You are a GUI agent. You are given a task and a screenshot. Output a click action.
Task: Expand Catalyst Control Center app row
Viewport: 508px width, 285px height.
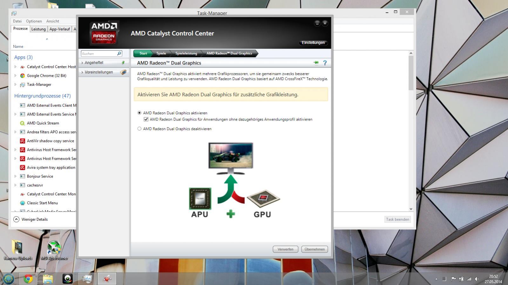pyautogui.click(x=15, y=67)
